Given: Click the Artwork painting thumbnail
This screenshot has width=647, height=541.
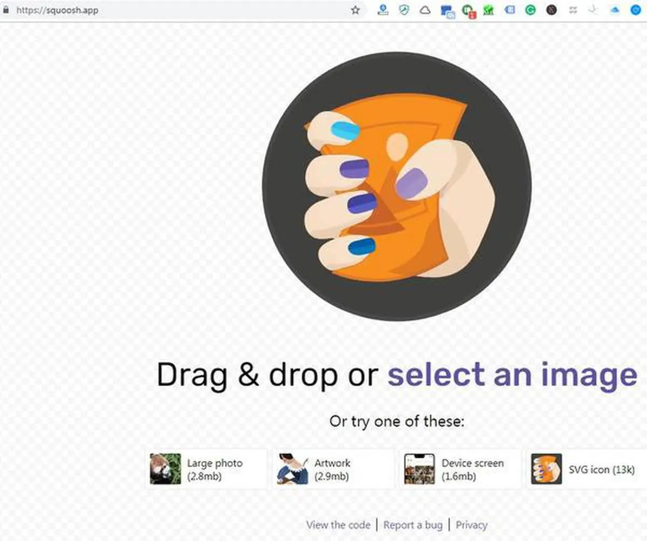Looking at the screenshot, I should [293, 469].
